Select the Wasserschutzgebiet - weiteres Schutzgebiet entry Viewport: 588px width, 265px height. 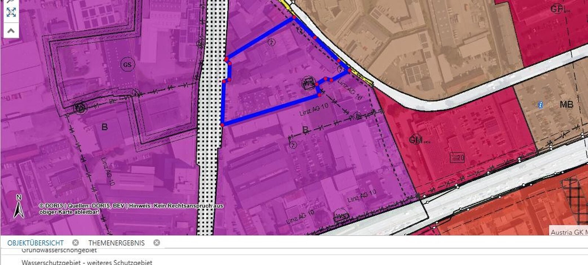click(x=87, y=262)
